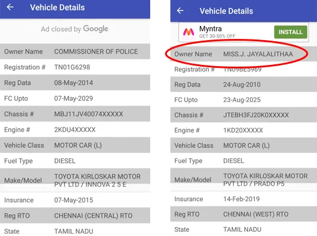The width and height of the screenshot is (317, 236).
Task: Select the INNOVA 2 5 E Make/Model row
Action: (x=75, y=181)
